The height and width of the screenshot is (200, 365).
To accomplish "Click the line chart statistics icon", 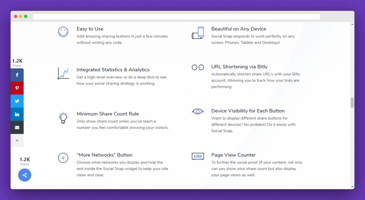I will click(63, 74).
